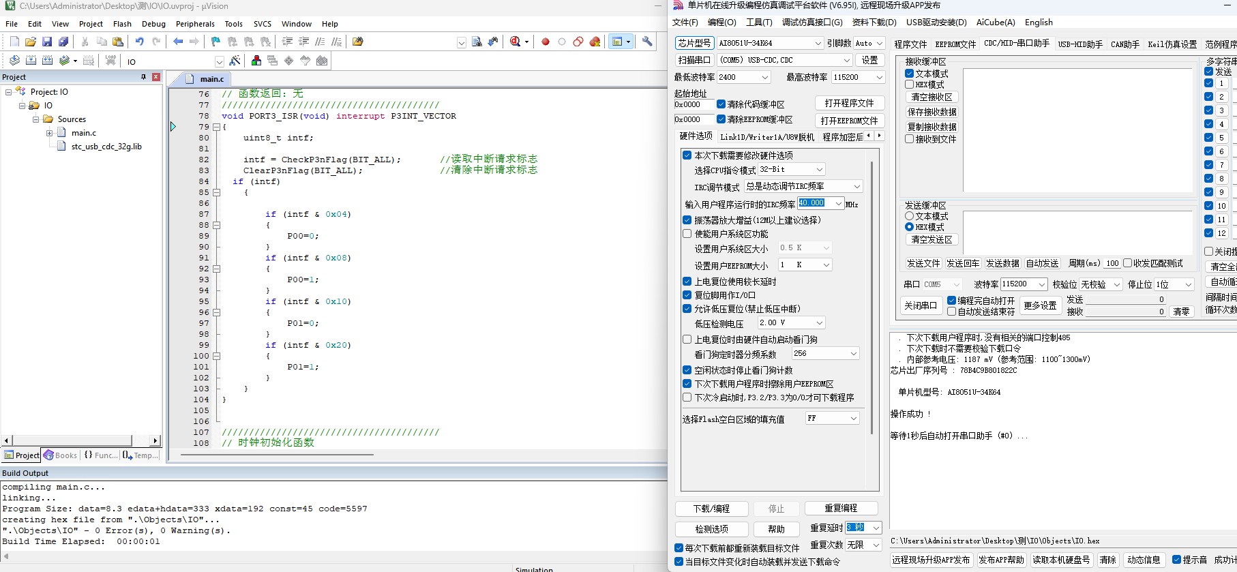Enable 使能用户系统区功能 checkbox
This screenshot has width=1237, height=572.
click(687, 234)
